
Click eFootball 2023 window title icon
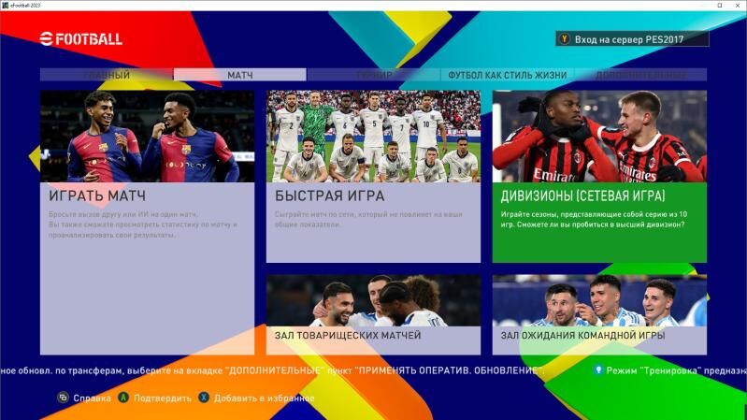tap(5, 6)
